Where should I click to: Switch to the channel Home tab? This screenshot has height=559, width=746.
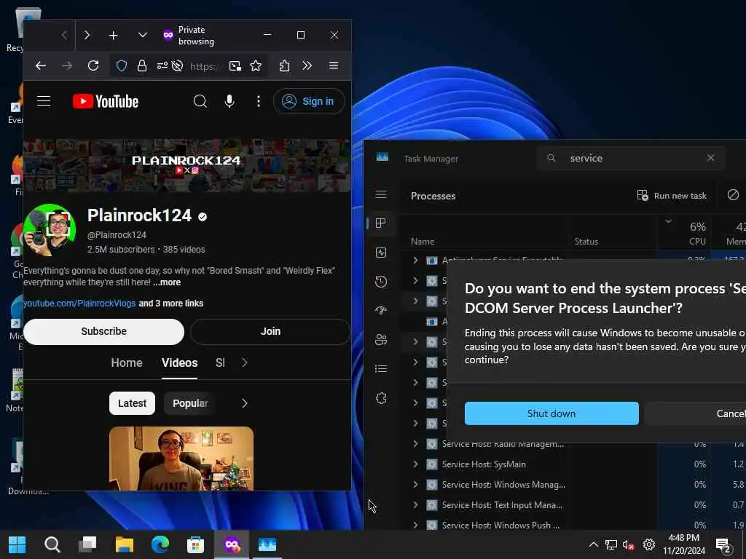127,362
